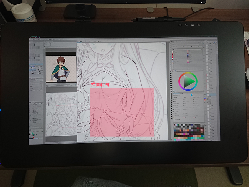Click the main drawing canvas with the girl lineart
Image resolution: width=249 pixels, height=187 pixels.
pyautogui.click(x=122, y=91)
